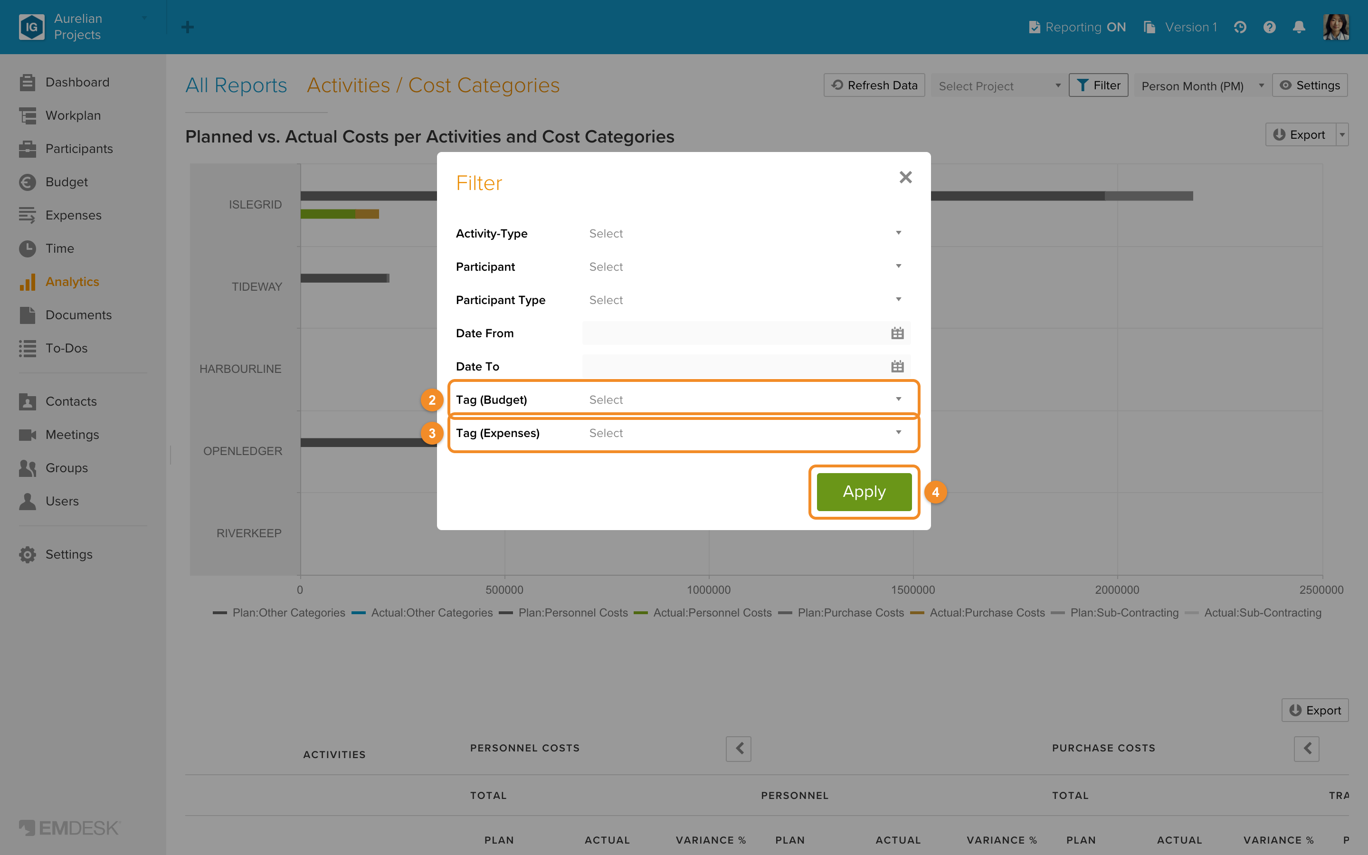Click the plus icon in top bar
This screenshot has height=855, width=1368.
coord(188,27)
